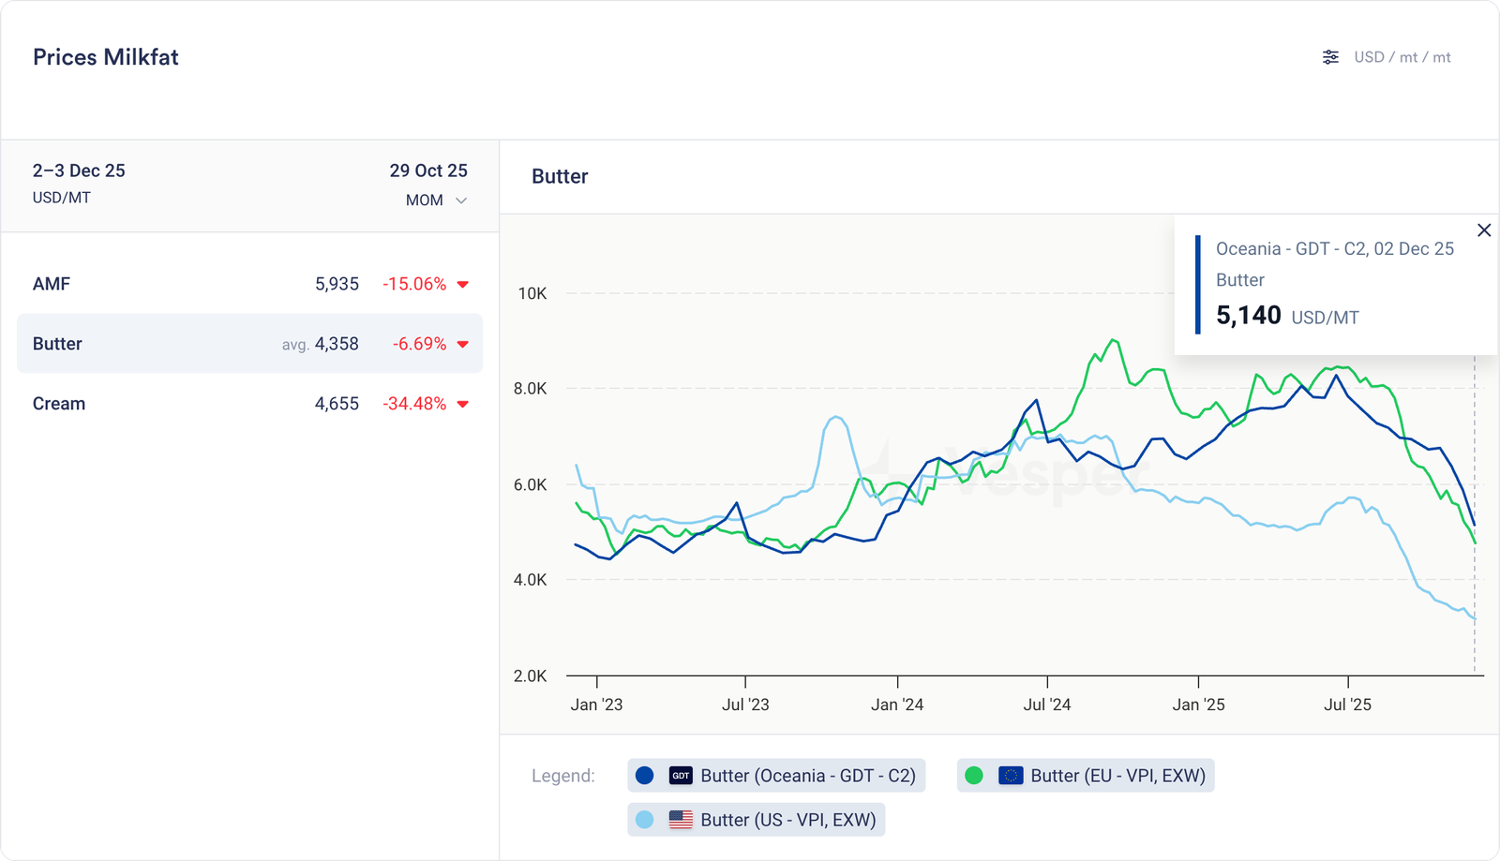This screenshot has height=861, width=1500.
Task: Click the Jan '24 axis tick label
Action: 897,705
